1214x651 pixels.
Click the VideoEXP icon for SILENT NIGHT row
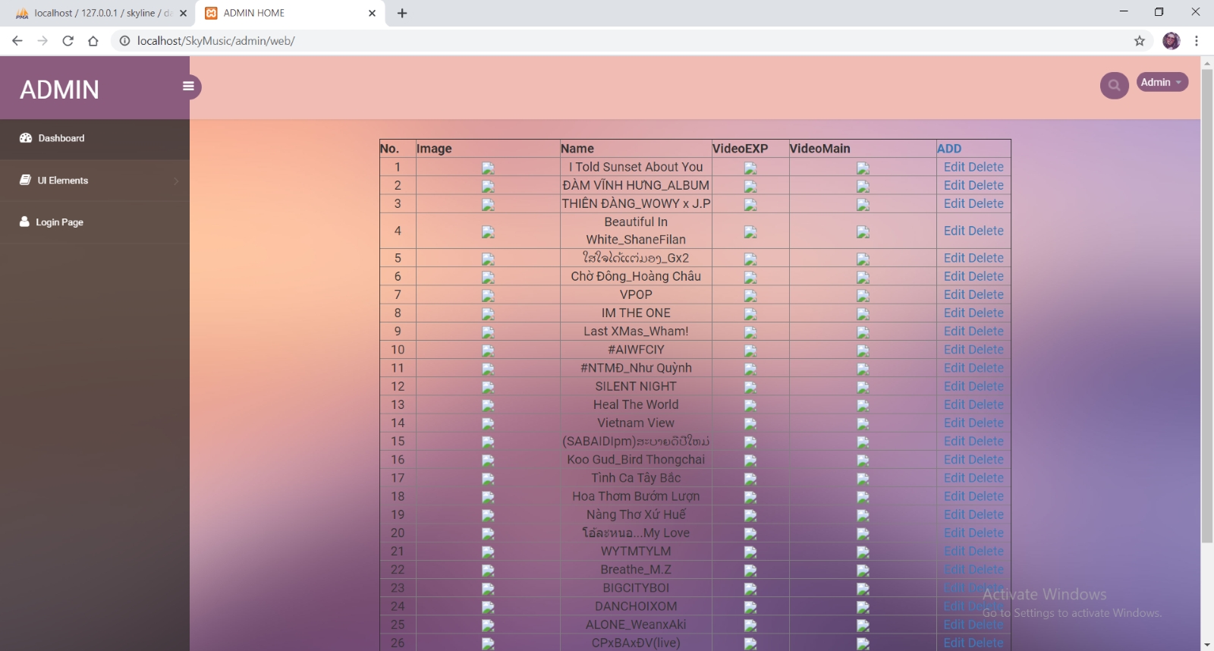point(750,388)
